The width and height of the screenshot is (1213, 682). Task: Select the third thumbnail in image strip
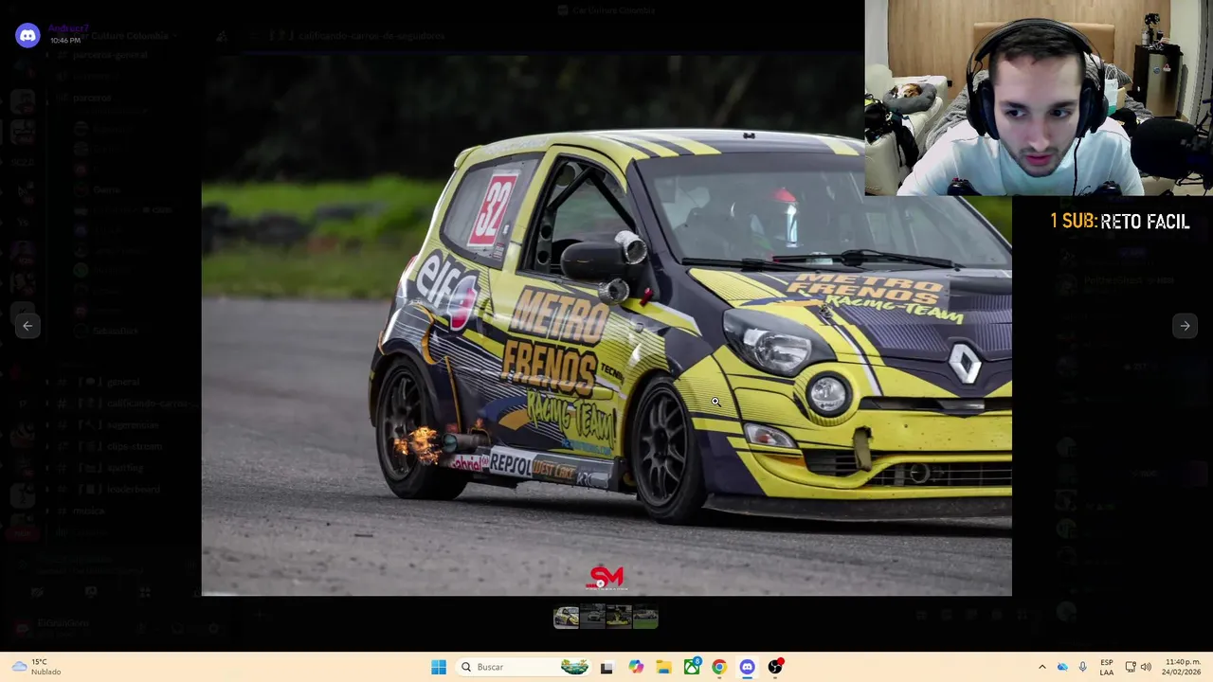point(619,618)
